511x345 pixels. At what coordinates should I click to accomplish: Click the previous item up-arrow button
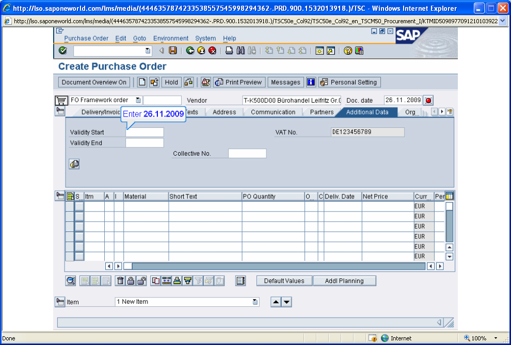(x=276, y=302)
